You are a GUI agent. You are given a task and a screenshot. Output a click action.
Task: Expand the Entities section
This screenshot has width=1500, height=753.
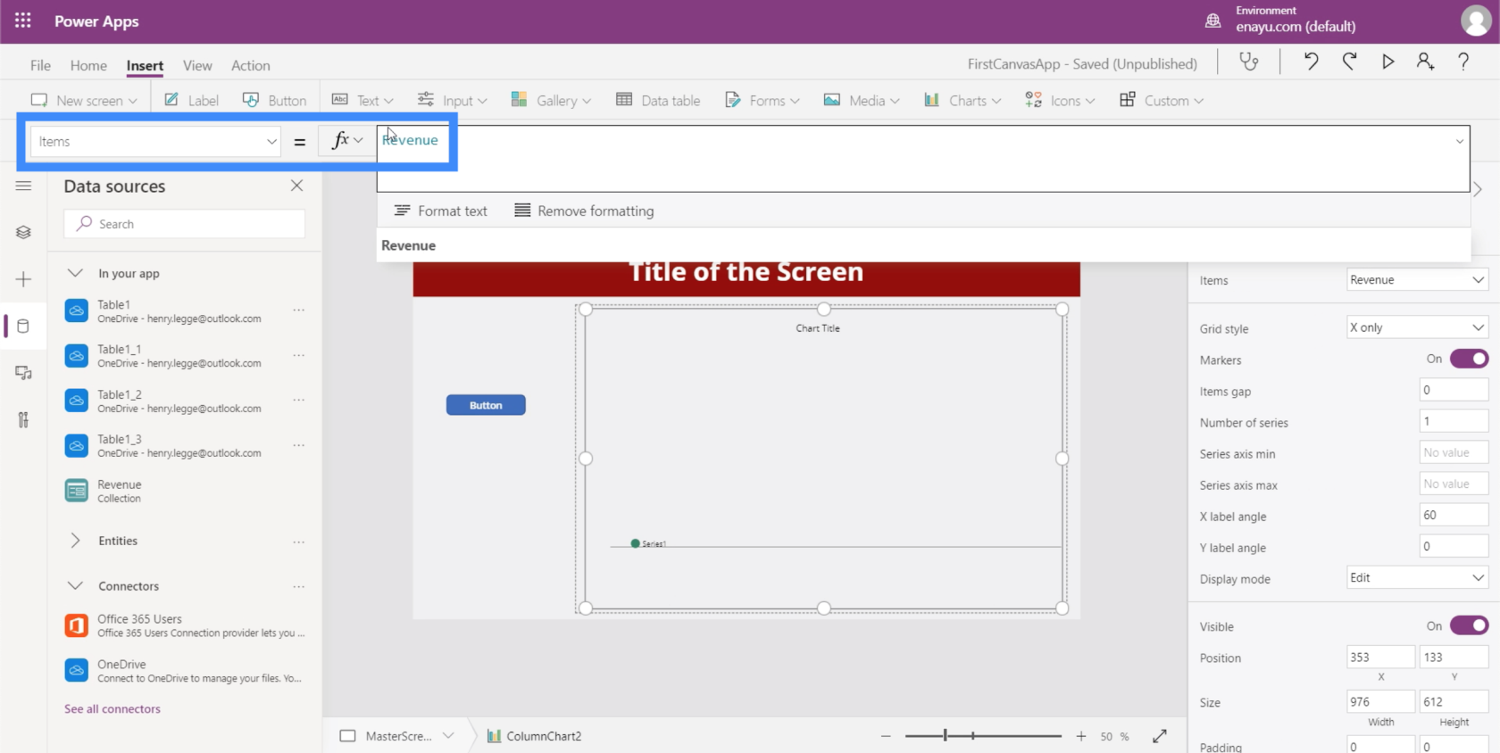[76, 541]
